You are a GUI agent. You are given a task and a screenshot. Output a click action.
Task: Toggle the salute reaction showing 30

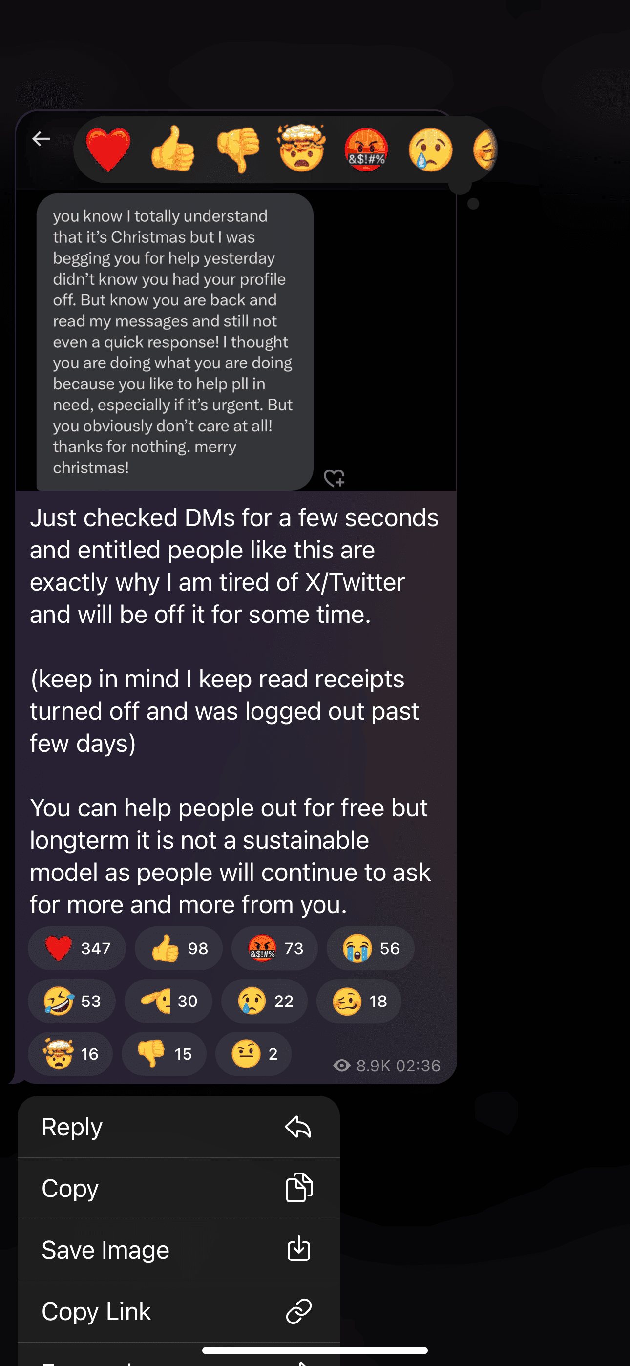168,1001
